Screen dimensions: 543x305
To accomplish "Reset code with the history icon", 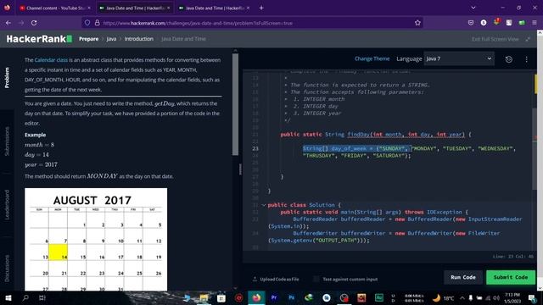I will tap(509, 59).
